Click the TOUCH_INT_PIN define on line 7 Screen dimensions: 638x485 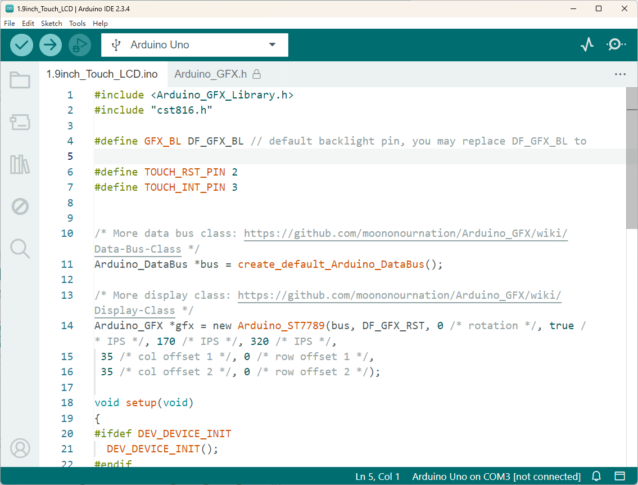tap(185, 187)
